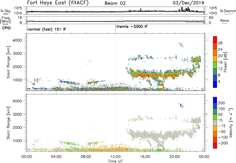Click the 'CPID' label

[6, 28]
